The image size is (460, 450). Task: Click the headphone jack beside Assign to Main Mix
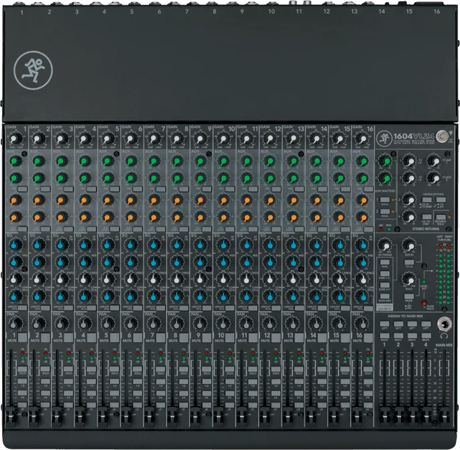point(444,325)
